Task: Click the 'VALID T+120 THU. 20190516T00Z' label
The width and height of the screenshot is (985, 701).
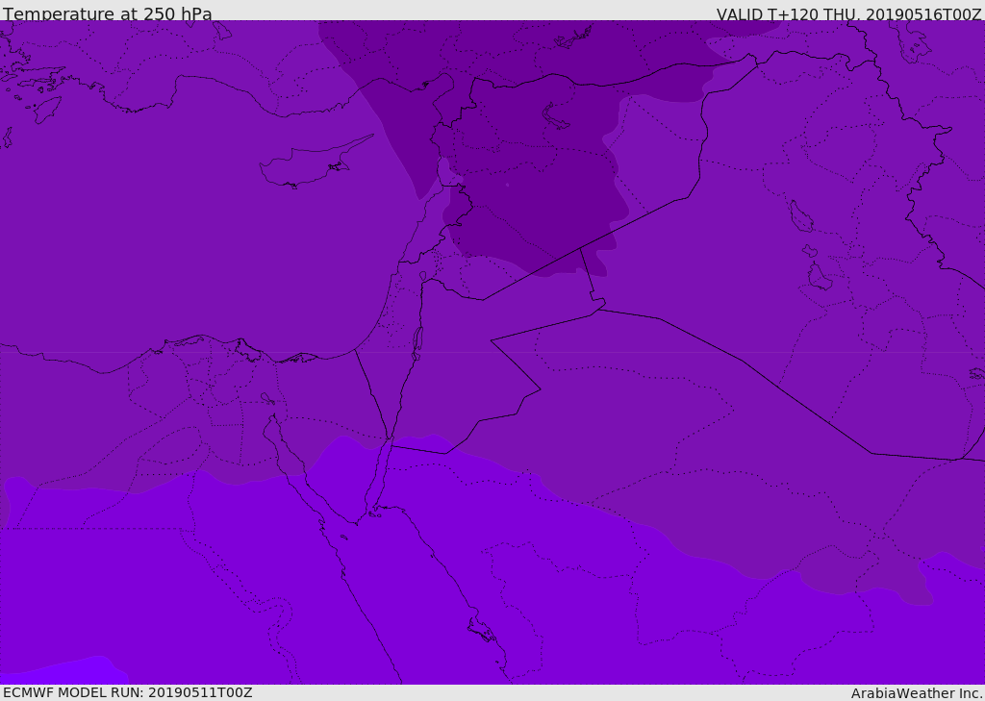Action: (848, 14)
